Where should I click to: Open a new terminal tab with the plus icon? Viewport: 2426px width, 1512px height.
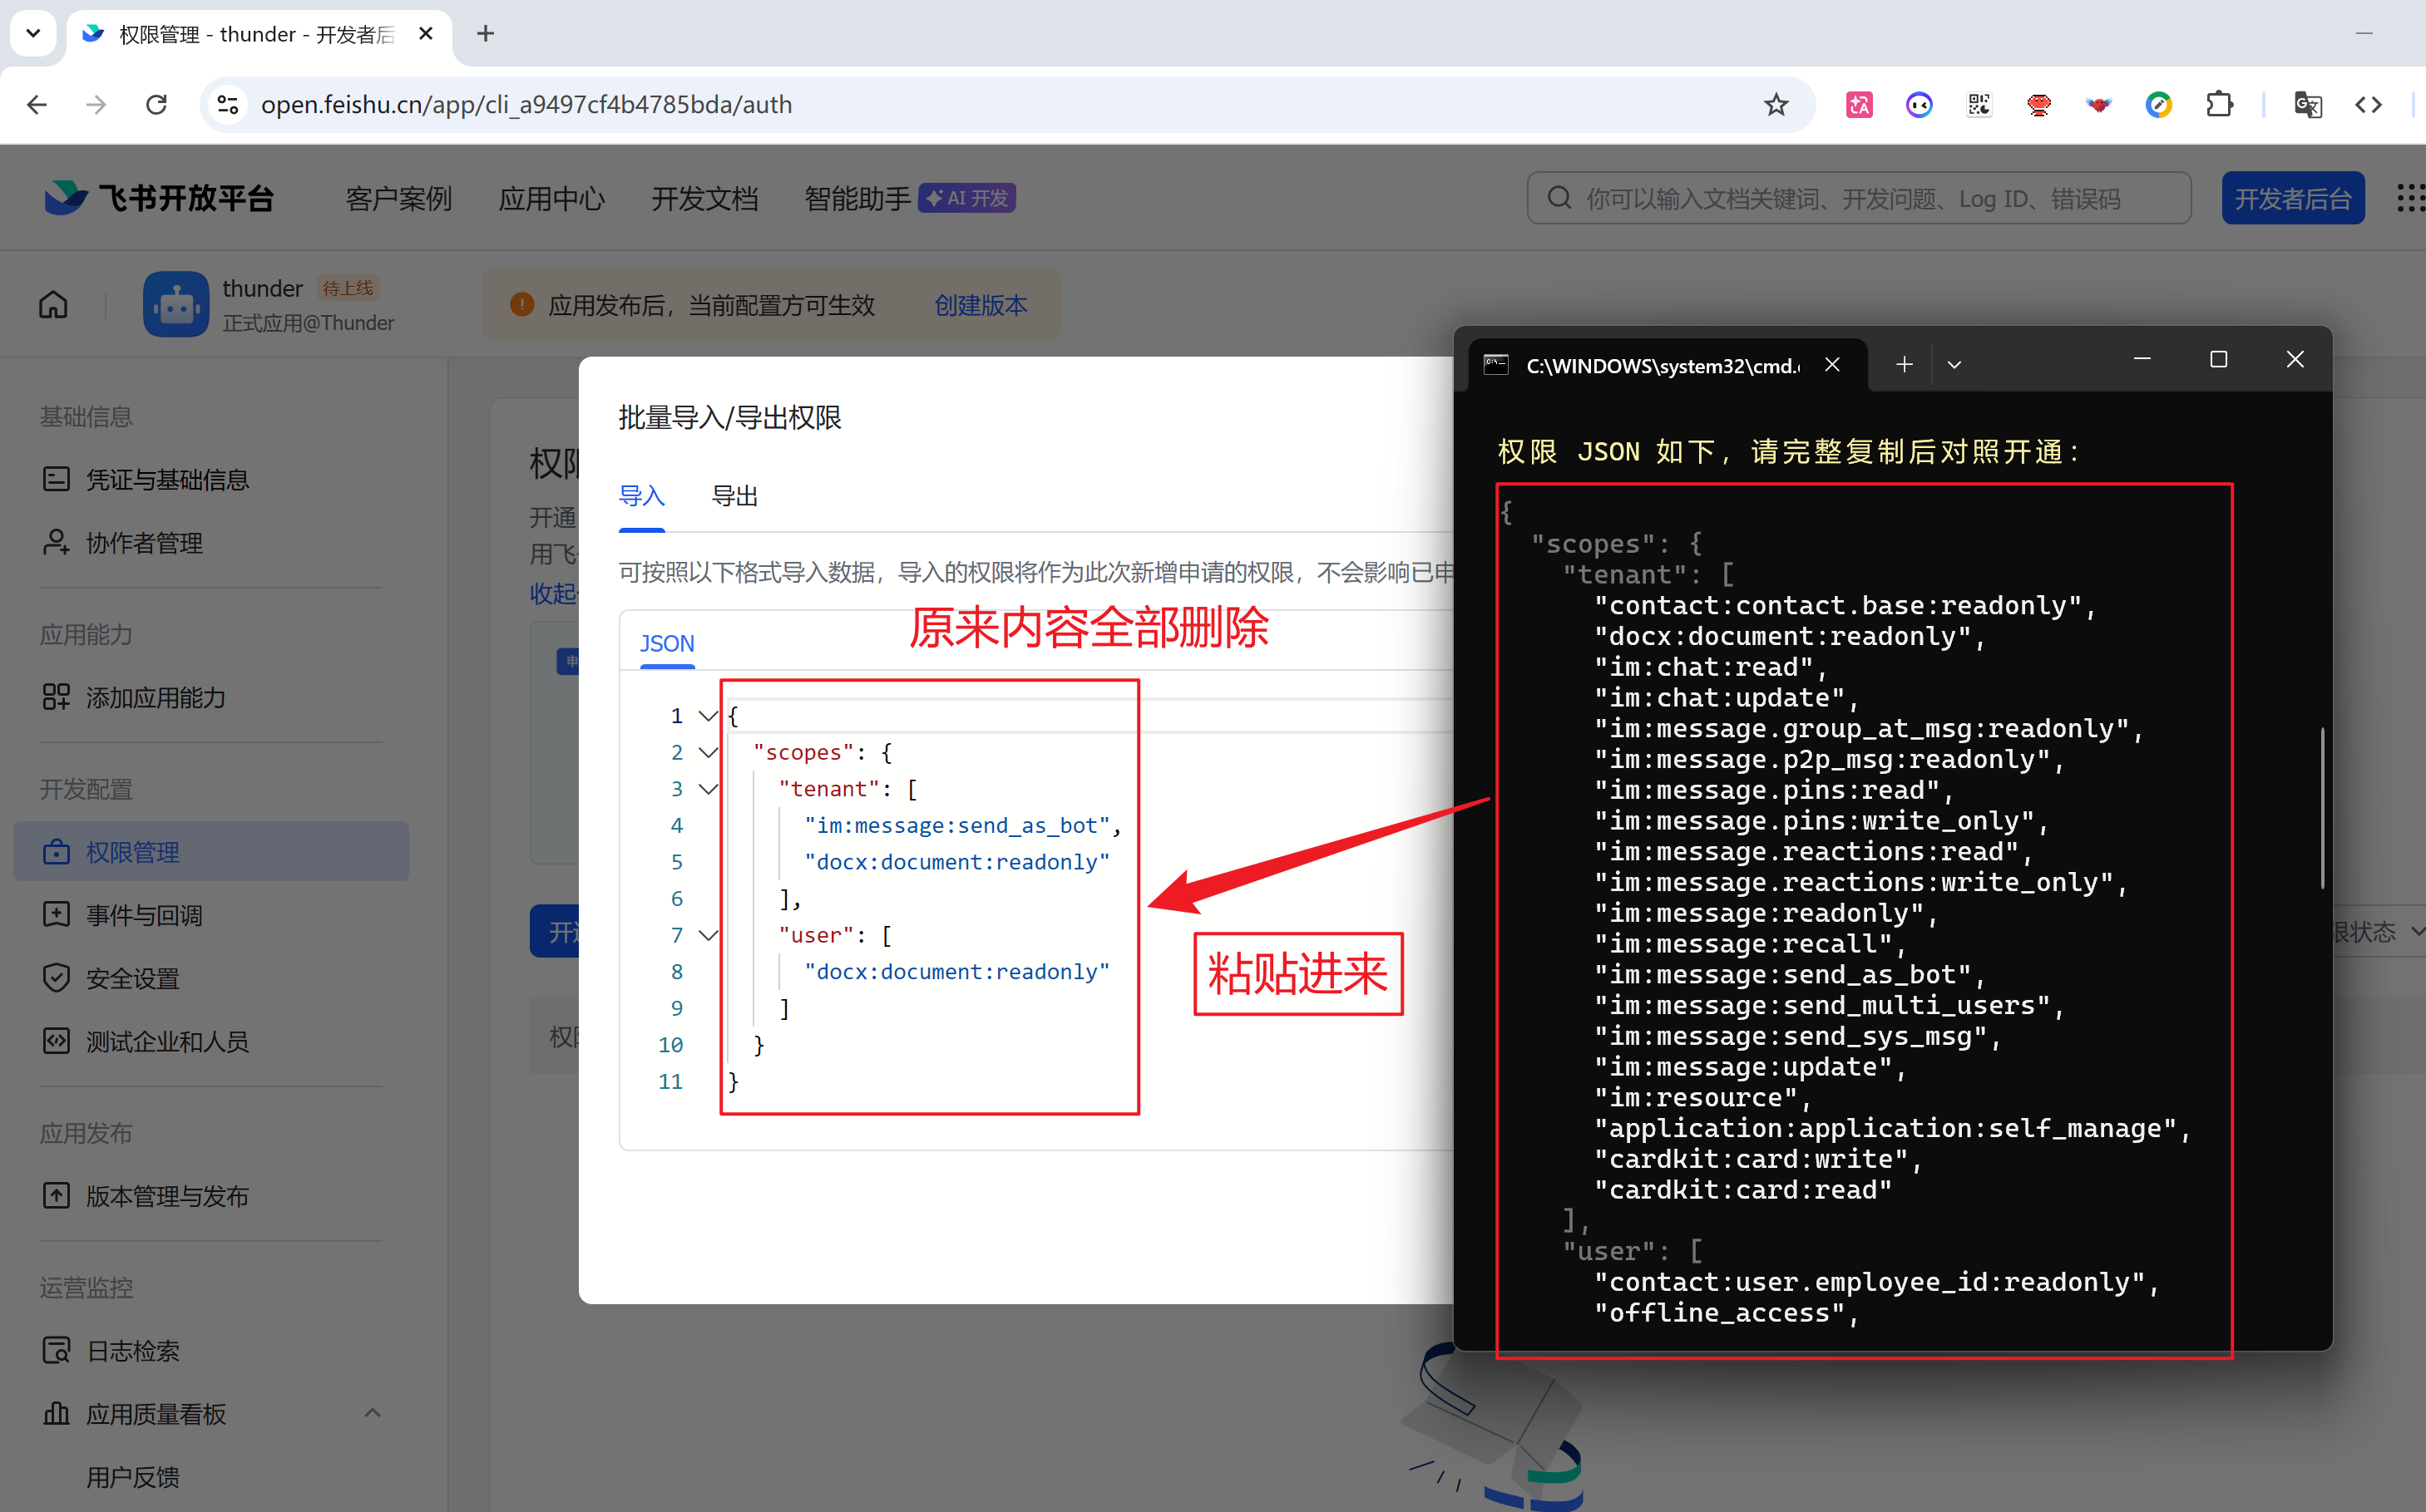1904,365
